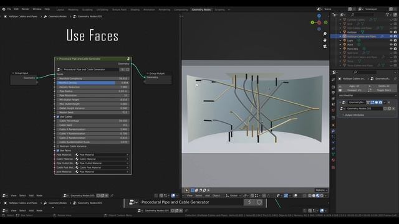Collapse the GeometryNodes modifier panel
Viewport: 399px width, 224px height.
coord(340,102)
